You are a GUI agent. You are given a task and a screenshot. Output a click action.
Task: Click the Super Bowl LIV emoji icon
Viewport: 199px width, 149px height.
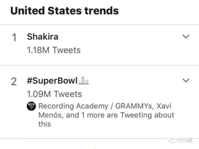tap(84, 81)
